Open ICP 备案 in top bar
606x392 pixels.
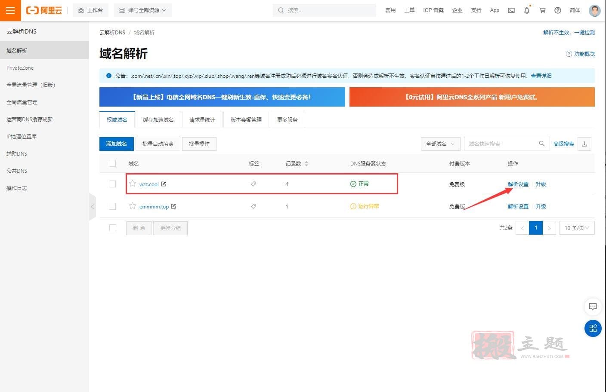tap(433, 10)
